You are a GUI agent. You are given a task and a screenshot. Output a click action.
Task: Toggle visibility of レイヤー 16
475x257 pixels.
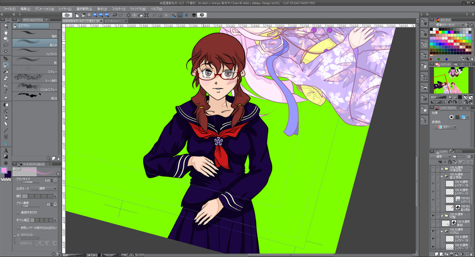click(433, 238)
